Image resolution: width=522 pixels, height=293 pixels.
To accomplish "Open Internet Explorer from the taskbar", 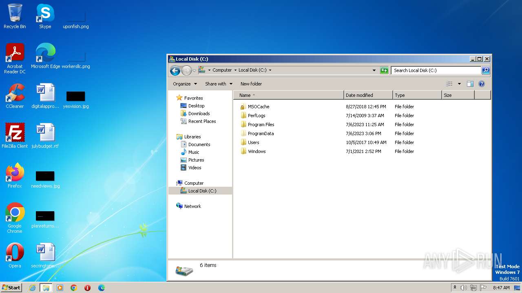I will (32, 288).
